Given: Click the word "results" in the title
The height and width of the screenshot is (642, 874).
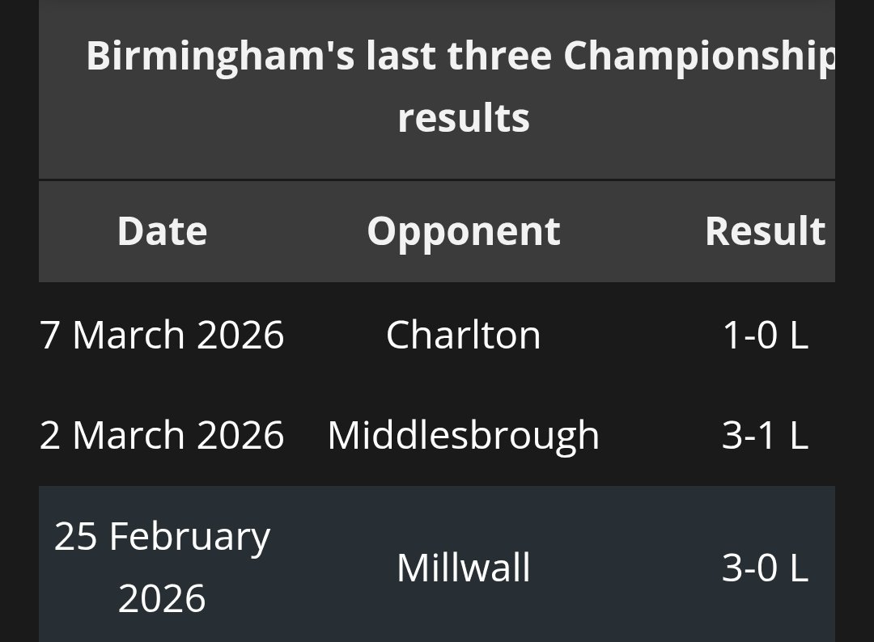Looking at the screenshot, I should (x=463, y=117).
